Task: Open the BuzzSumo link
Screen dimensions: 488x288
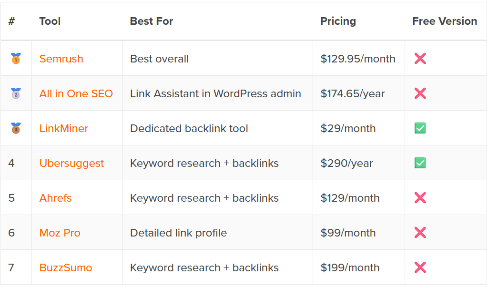Action: (66, 268)
